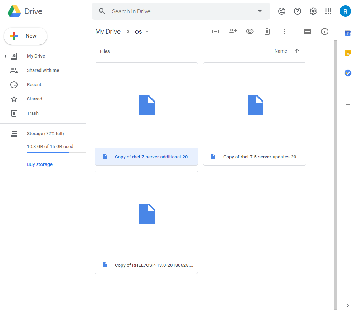Get shareable link icon
Viewport: 358px width, 310px height.
(215, 31)
